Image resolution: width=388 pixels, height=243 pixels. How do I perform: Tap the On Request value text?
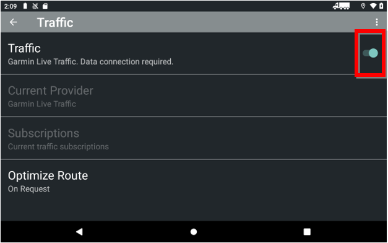pos(28,189)
